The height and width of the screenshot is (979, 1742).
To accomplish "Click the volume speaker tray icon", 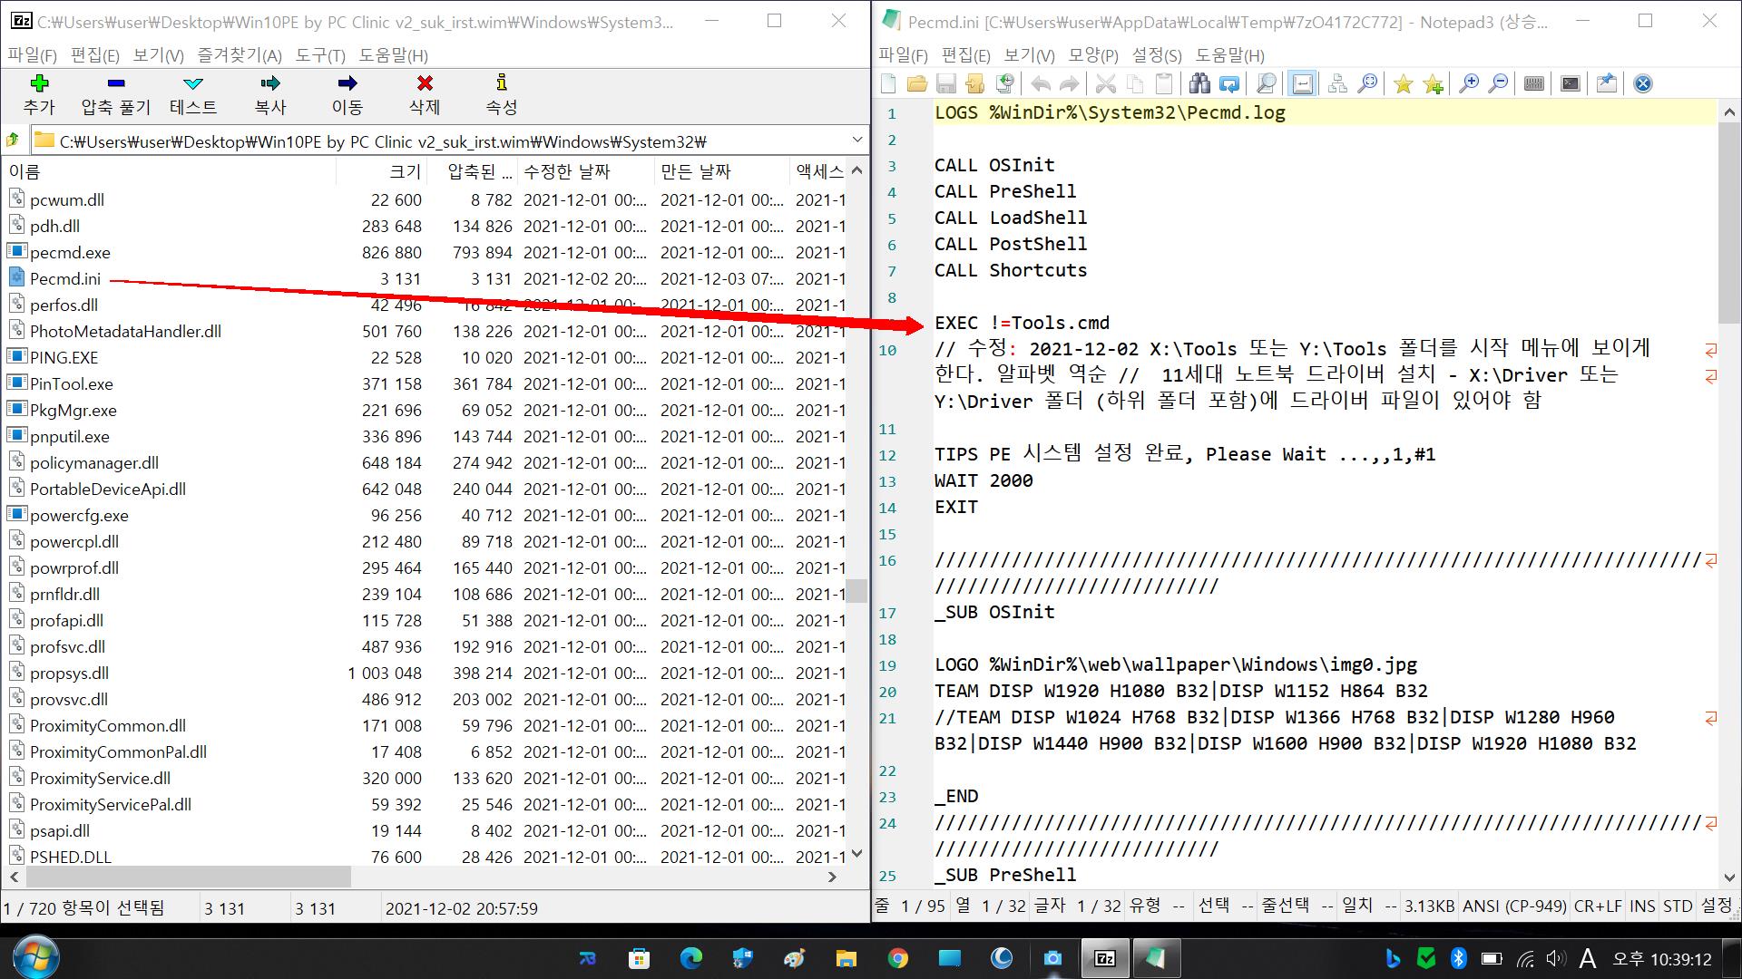I will coord(1556,958).
